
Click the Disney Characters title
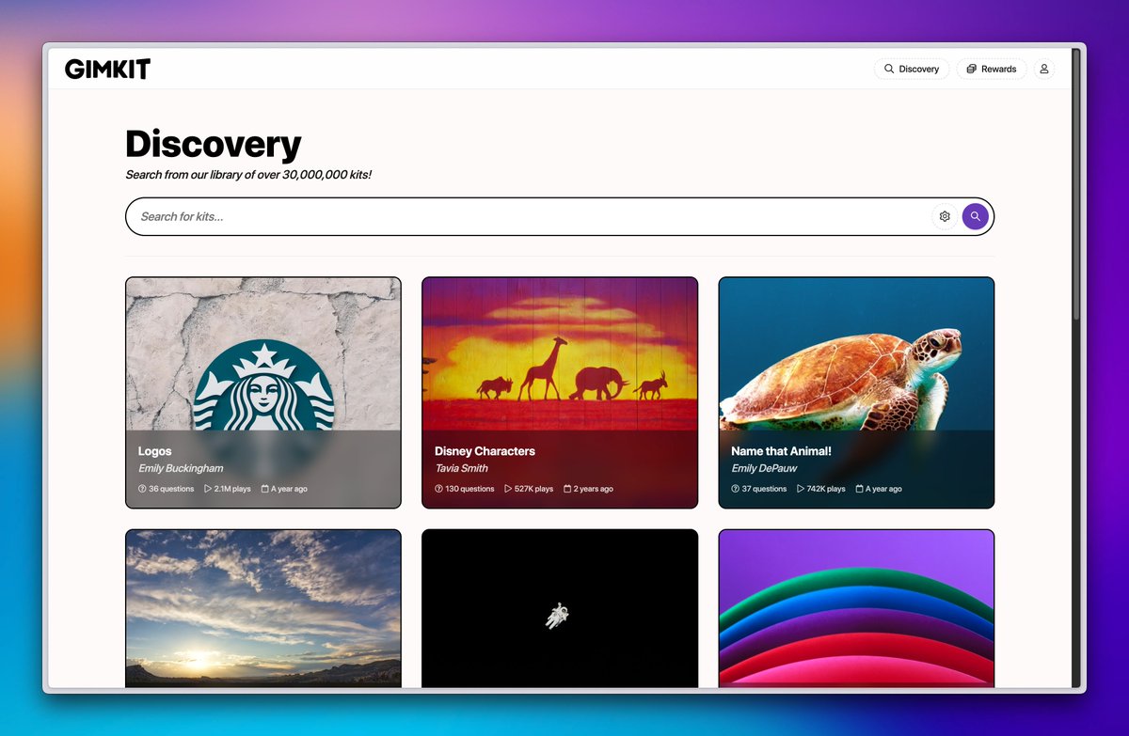click(485, 451)
